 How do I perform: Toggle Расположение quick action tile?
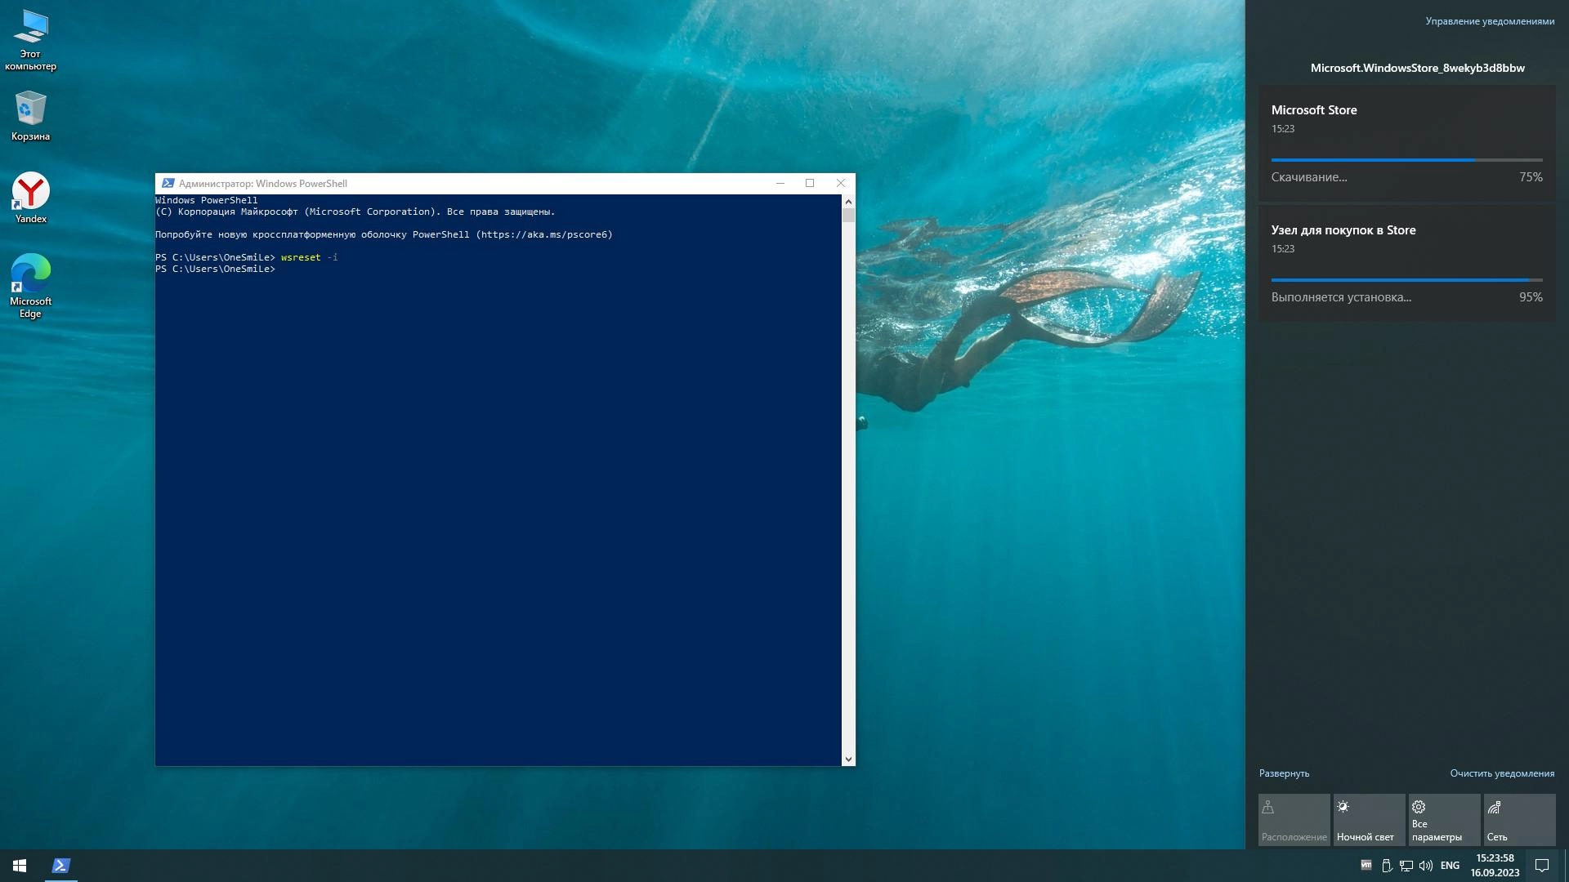(x=1294, y=820)
